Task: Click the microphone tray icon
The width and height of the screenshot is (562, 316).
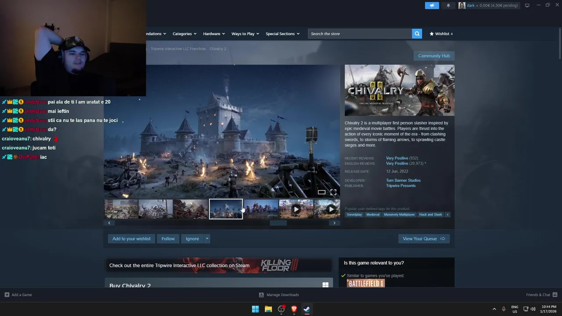Action: [504, 309]
